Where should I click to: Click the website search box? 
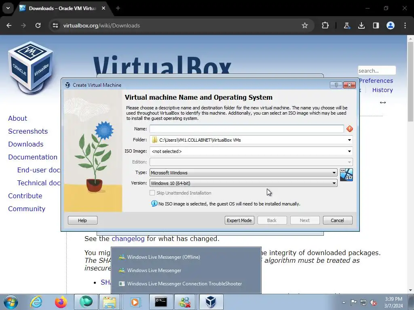377,71
